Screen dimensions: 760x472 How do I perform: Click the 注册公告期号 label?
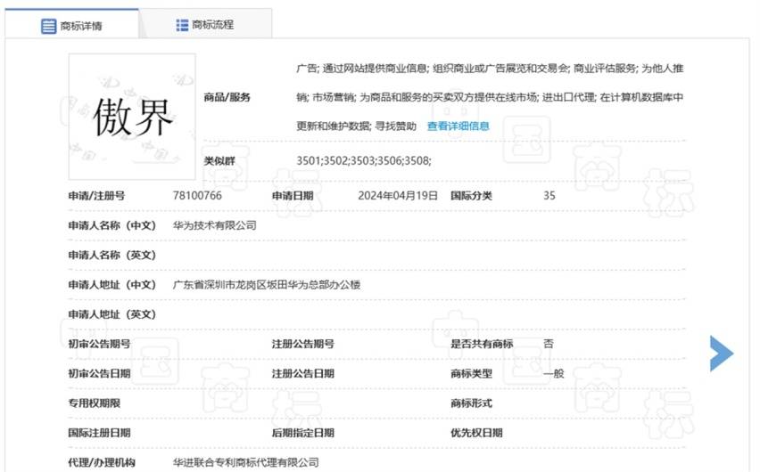[x=303, y=344]
